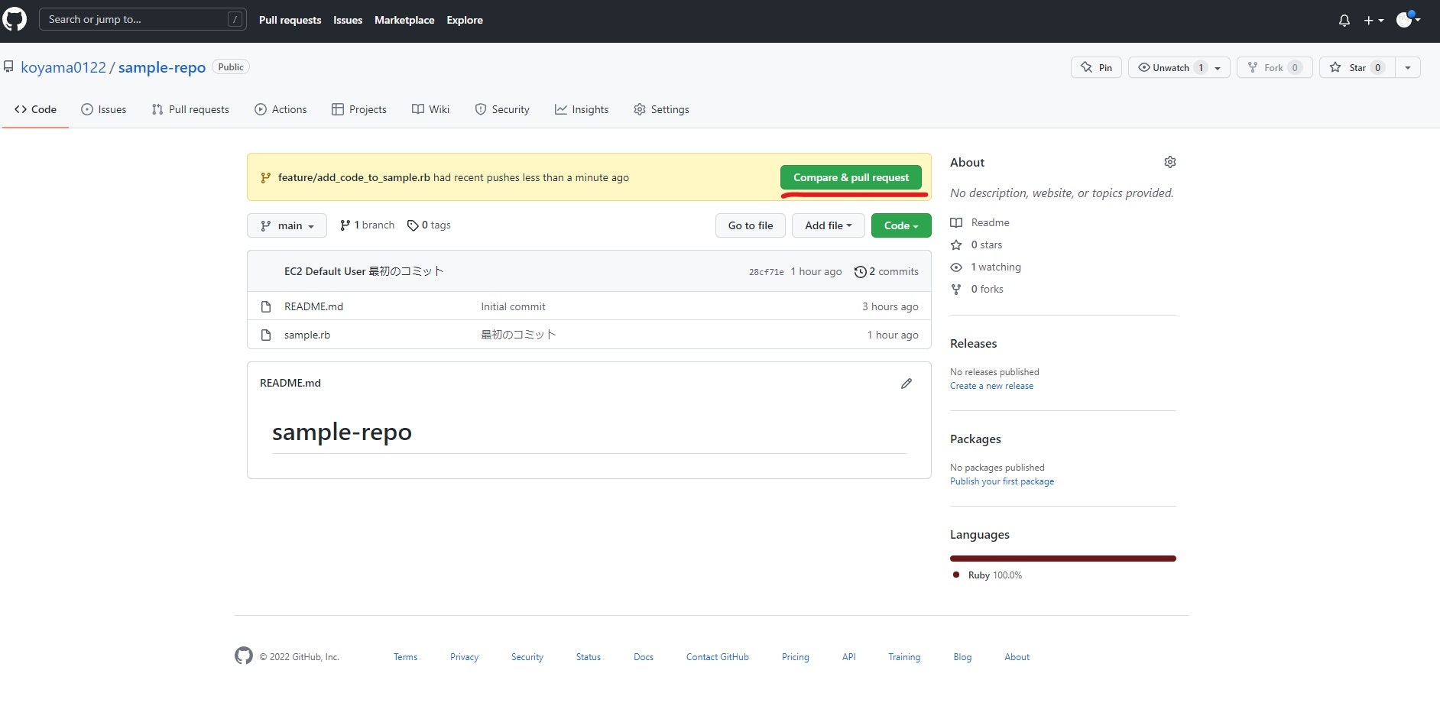Open the Initial commit message link
Viewport: 1440px width, 706px height.
[513, 306]
